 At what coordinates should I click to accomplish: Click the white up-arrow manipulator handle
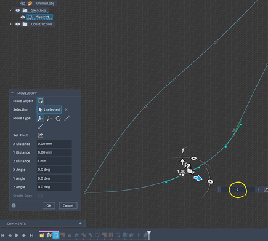click(x=182, y=162)
